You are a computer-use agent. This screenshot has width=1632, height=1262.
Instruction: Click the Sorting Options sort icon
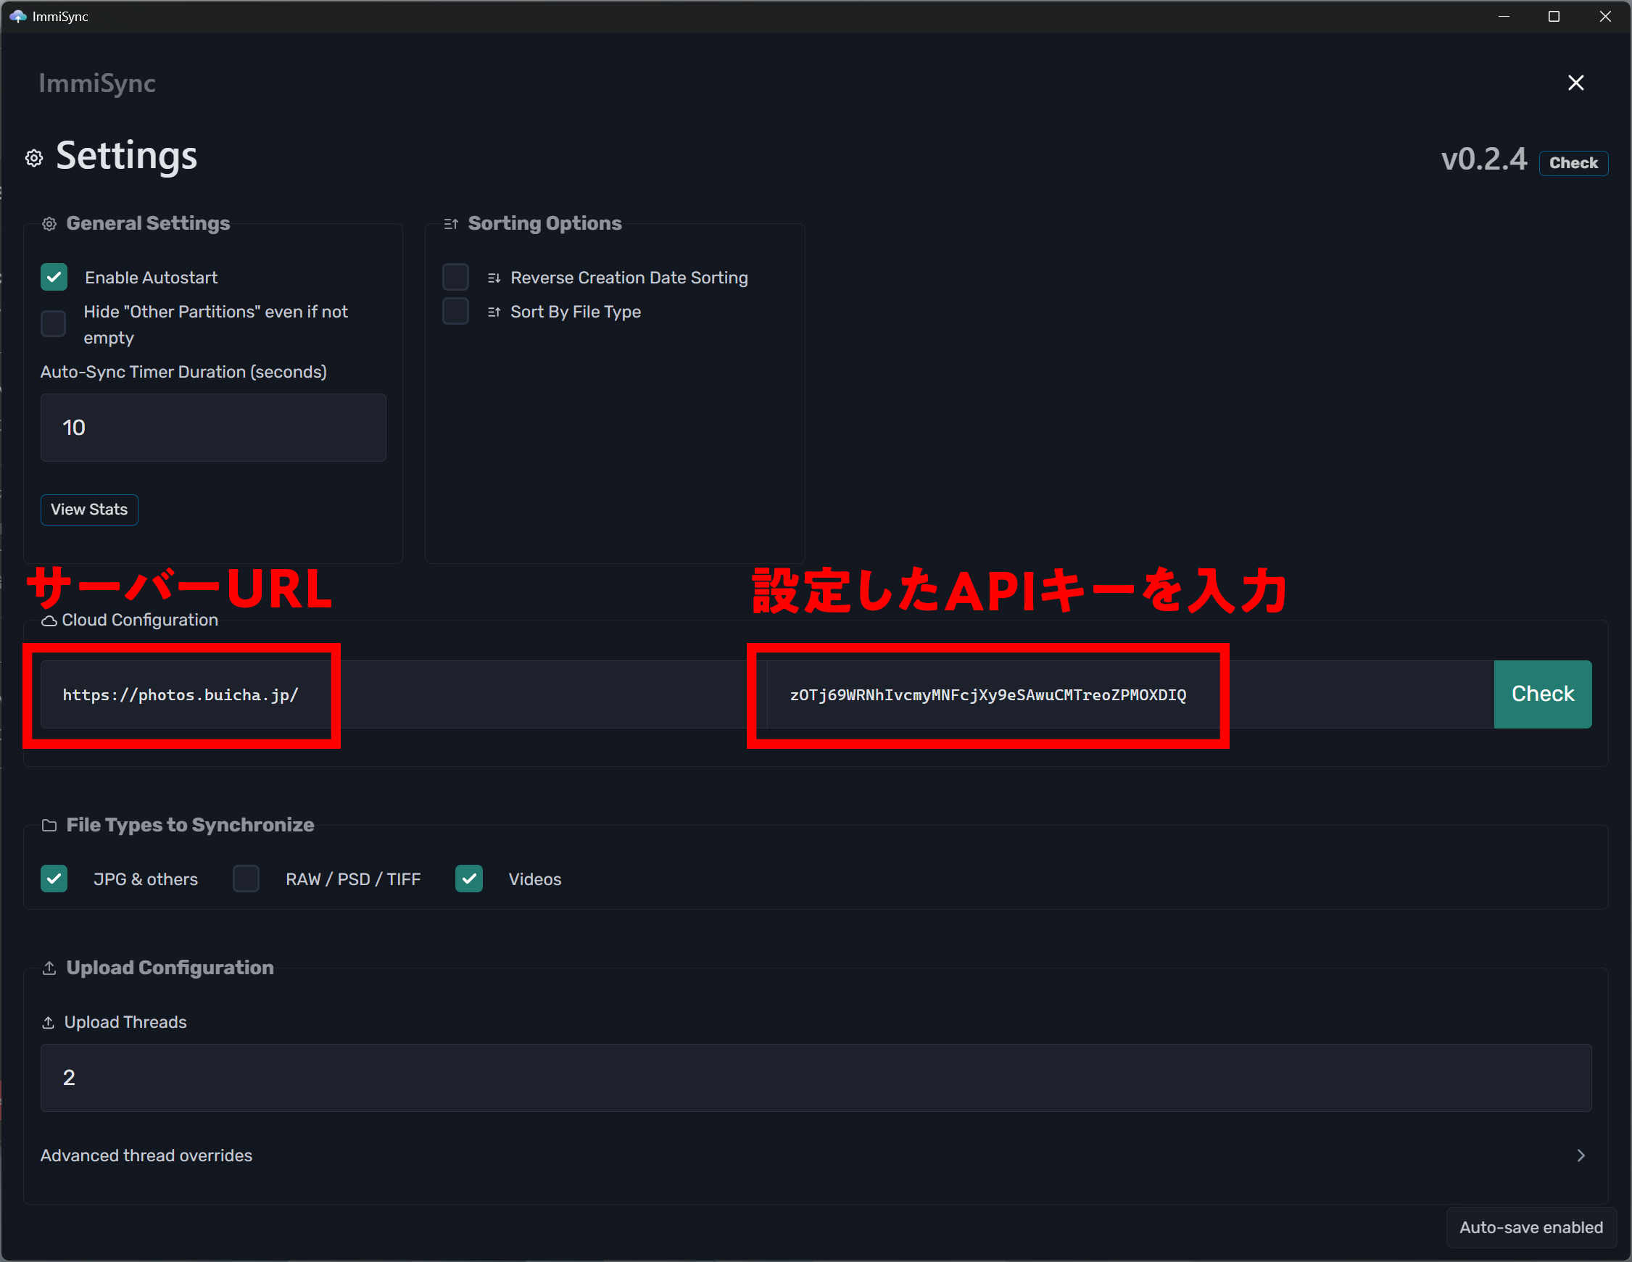pos(450,224)
